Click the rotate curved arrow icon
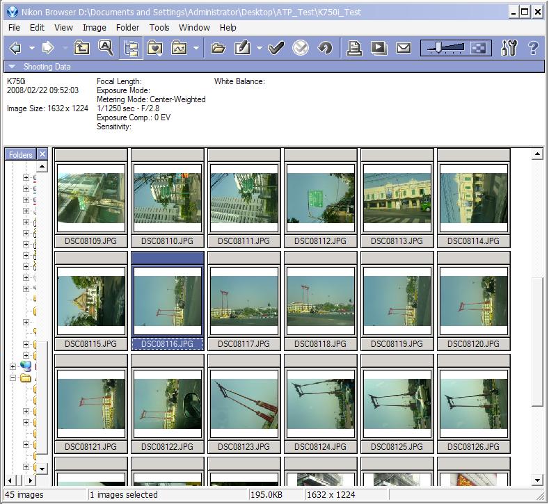Viewport: 549px width, 504px height. 325,48
